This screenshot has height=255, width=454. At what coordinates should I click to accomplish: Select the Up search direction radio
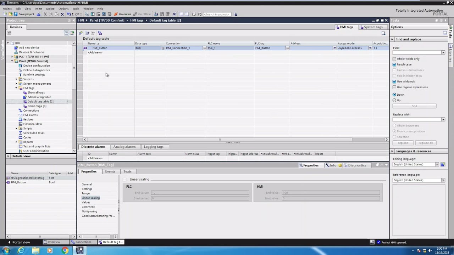coord(394,100)
